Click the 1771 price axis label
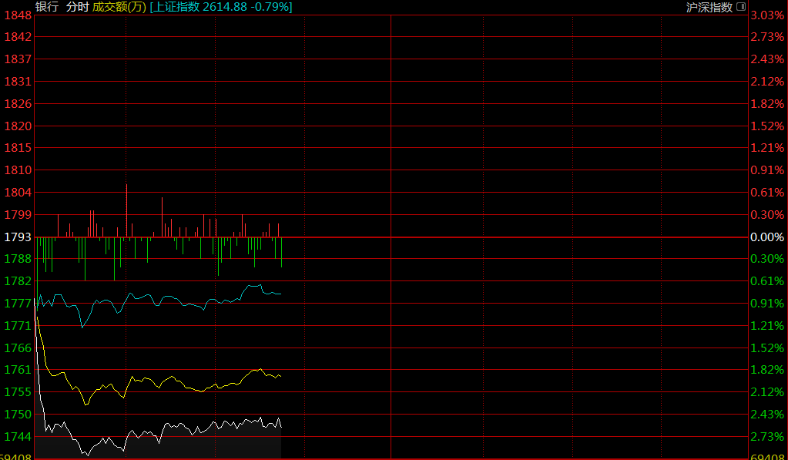788x460 pixels. [x=17, y=326]
